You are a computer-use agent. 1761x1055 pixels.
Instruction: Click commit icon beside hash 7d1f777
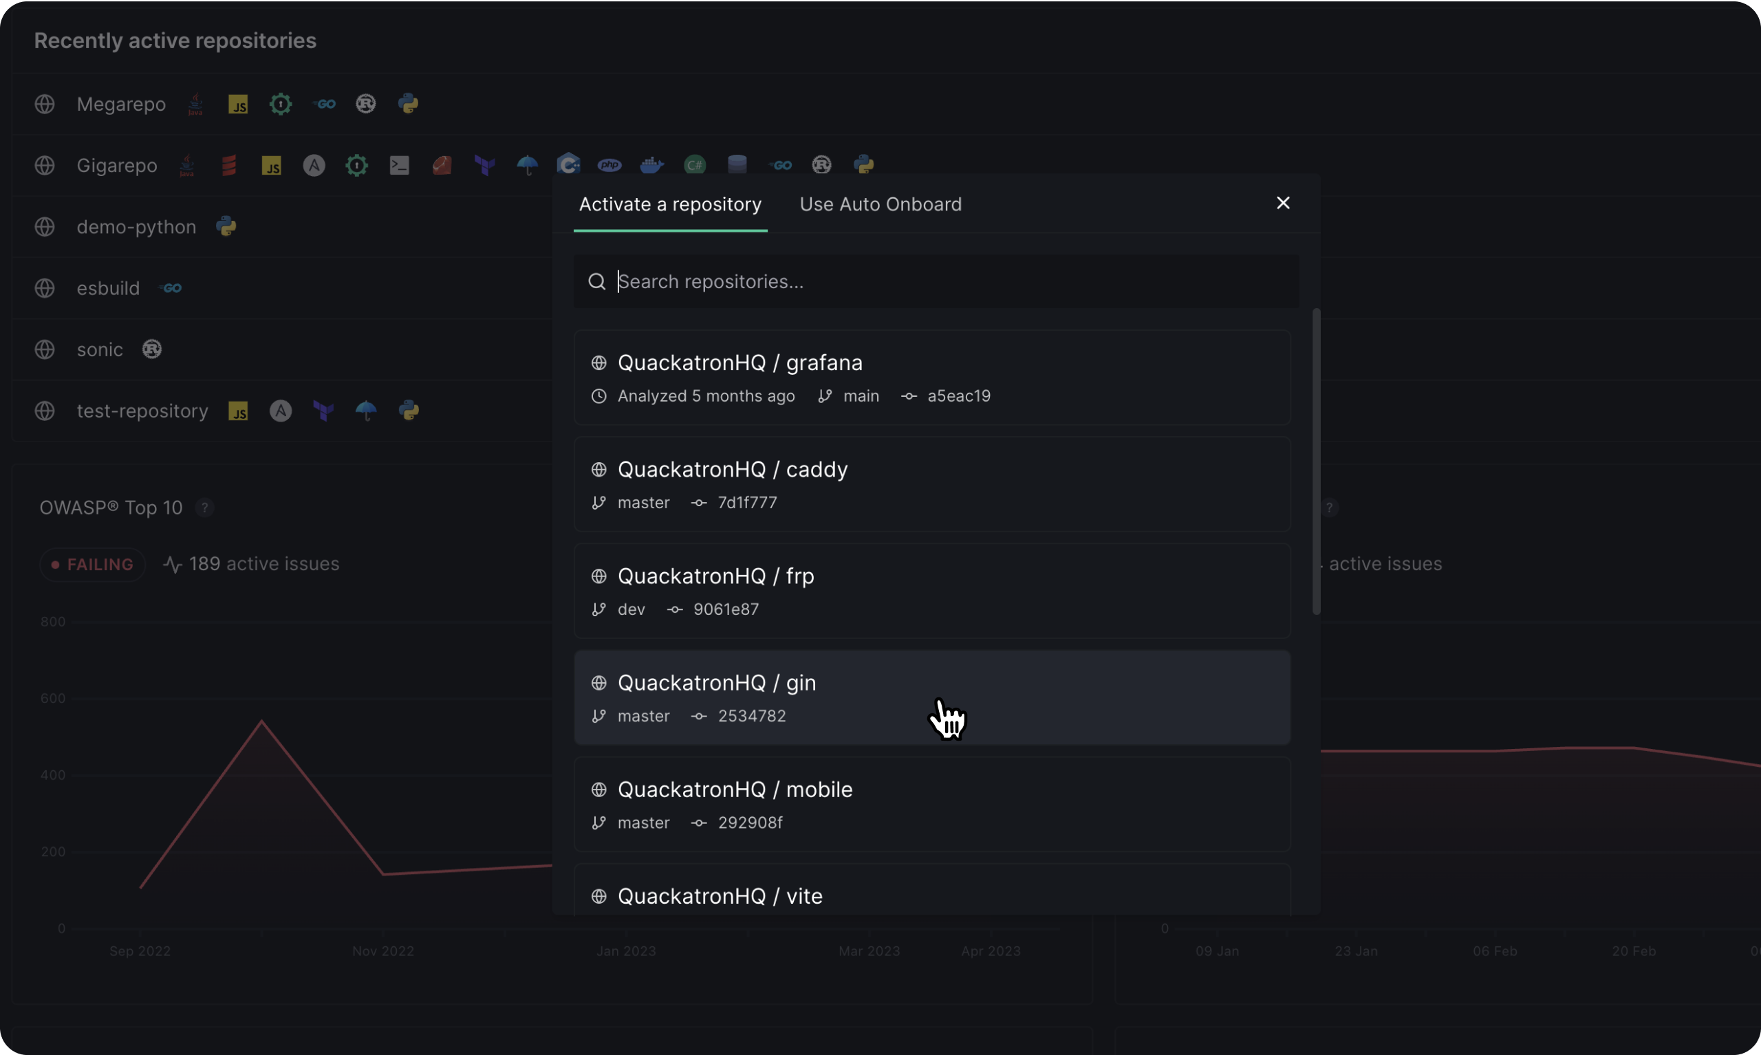[699, 503]
